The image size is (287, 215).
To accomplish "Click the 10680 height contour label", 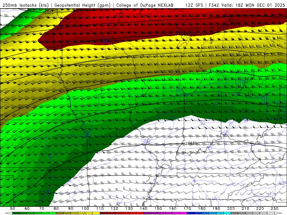I will 191,143.
